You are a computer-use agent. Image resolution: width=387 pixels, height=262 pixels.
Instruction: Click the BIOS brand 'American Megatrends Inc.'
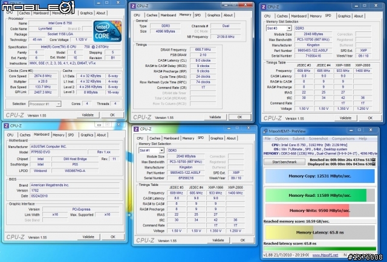click(x=75, y=185)
